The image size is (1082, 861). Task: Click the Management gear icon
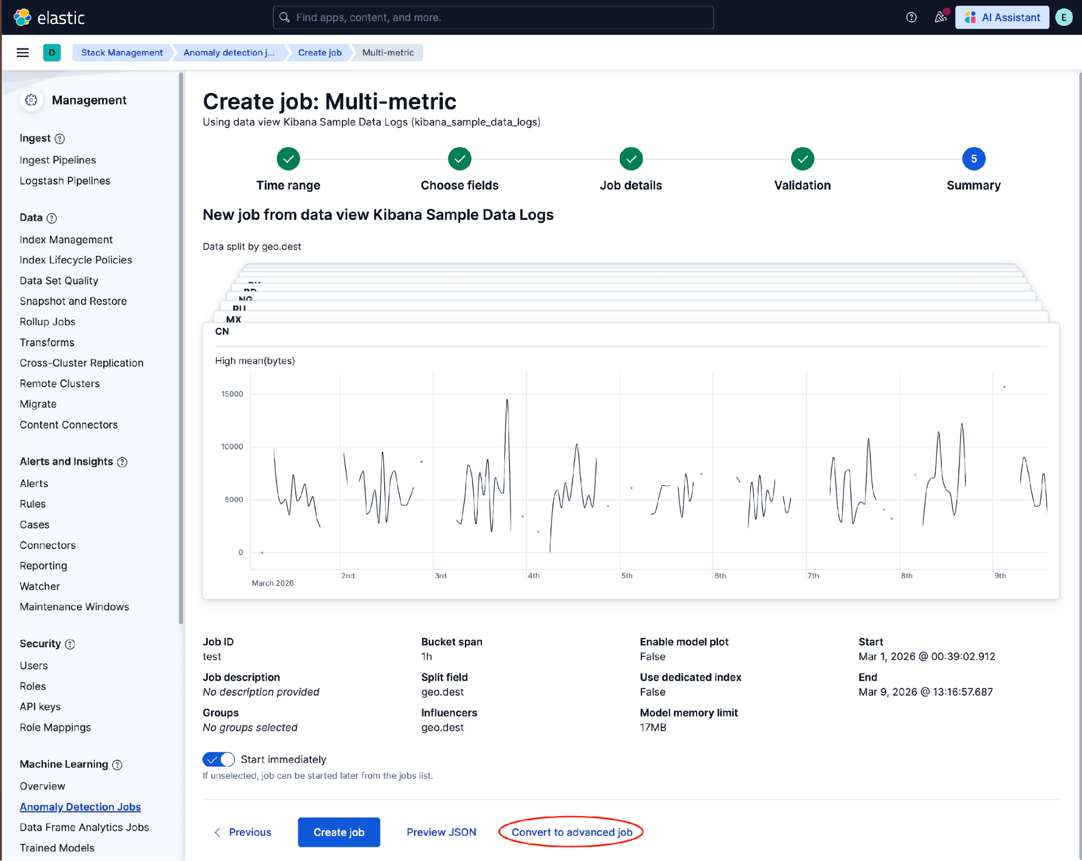31,100
